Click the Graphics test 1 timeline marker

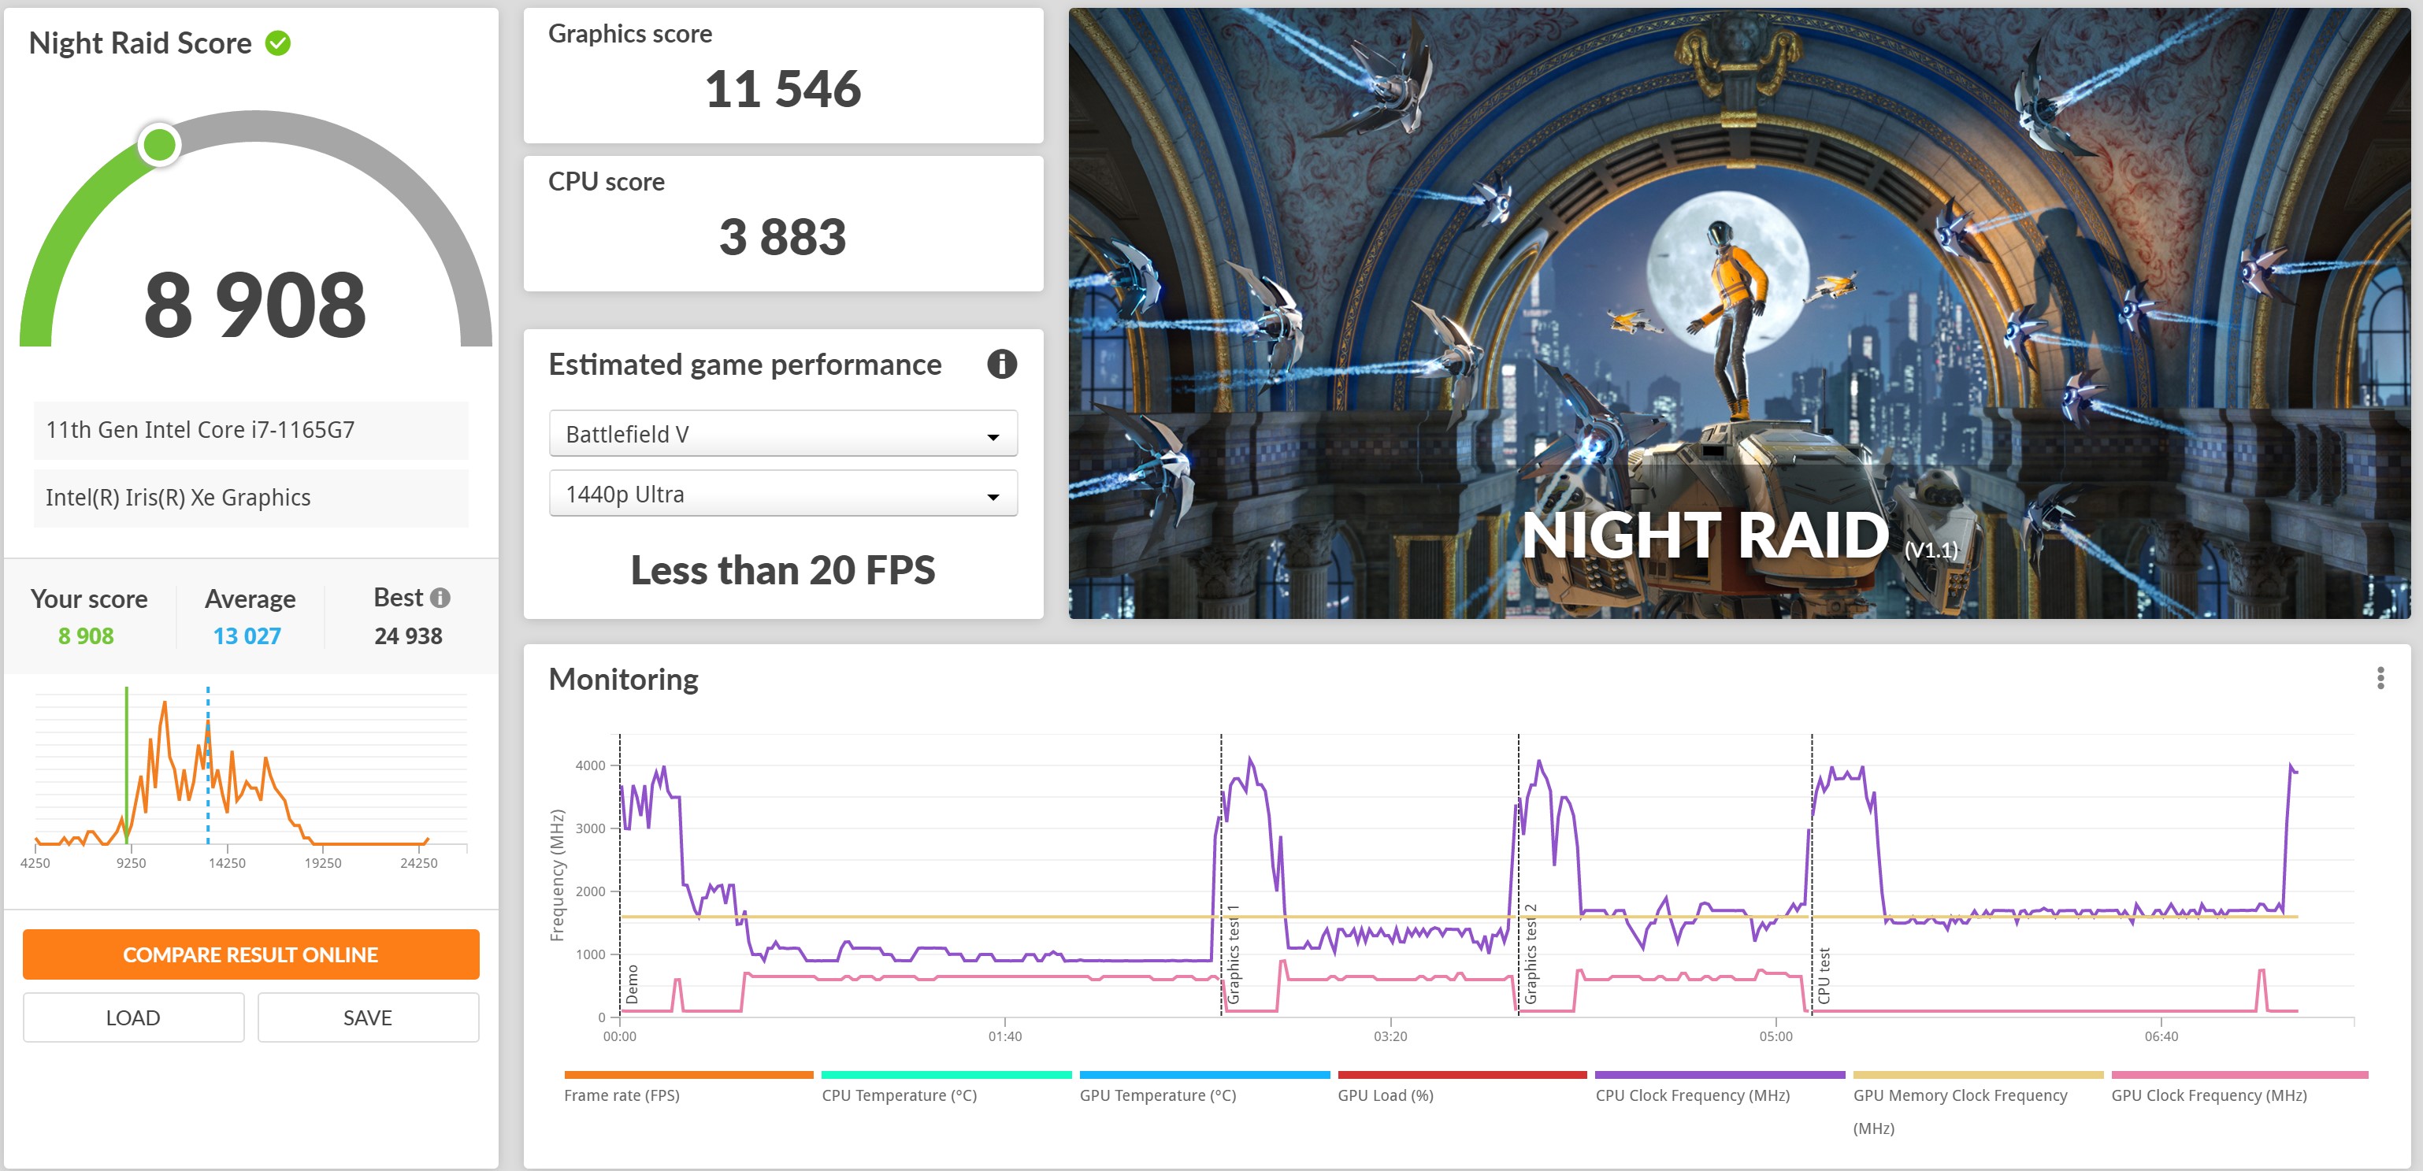click(x=1233, y=954)
